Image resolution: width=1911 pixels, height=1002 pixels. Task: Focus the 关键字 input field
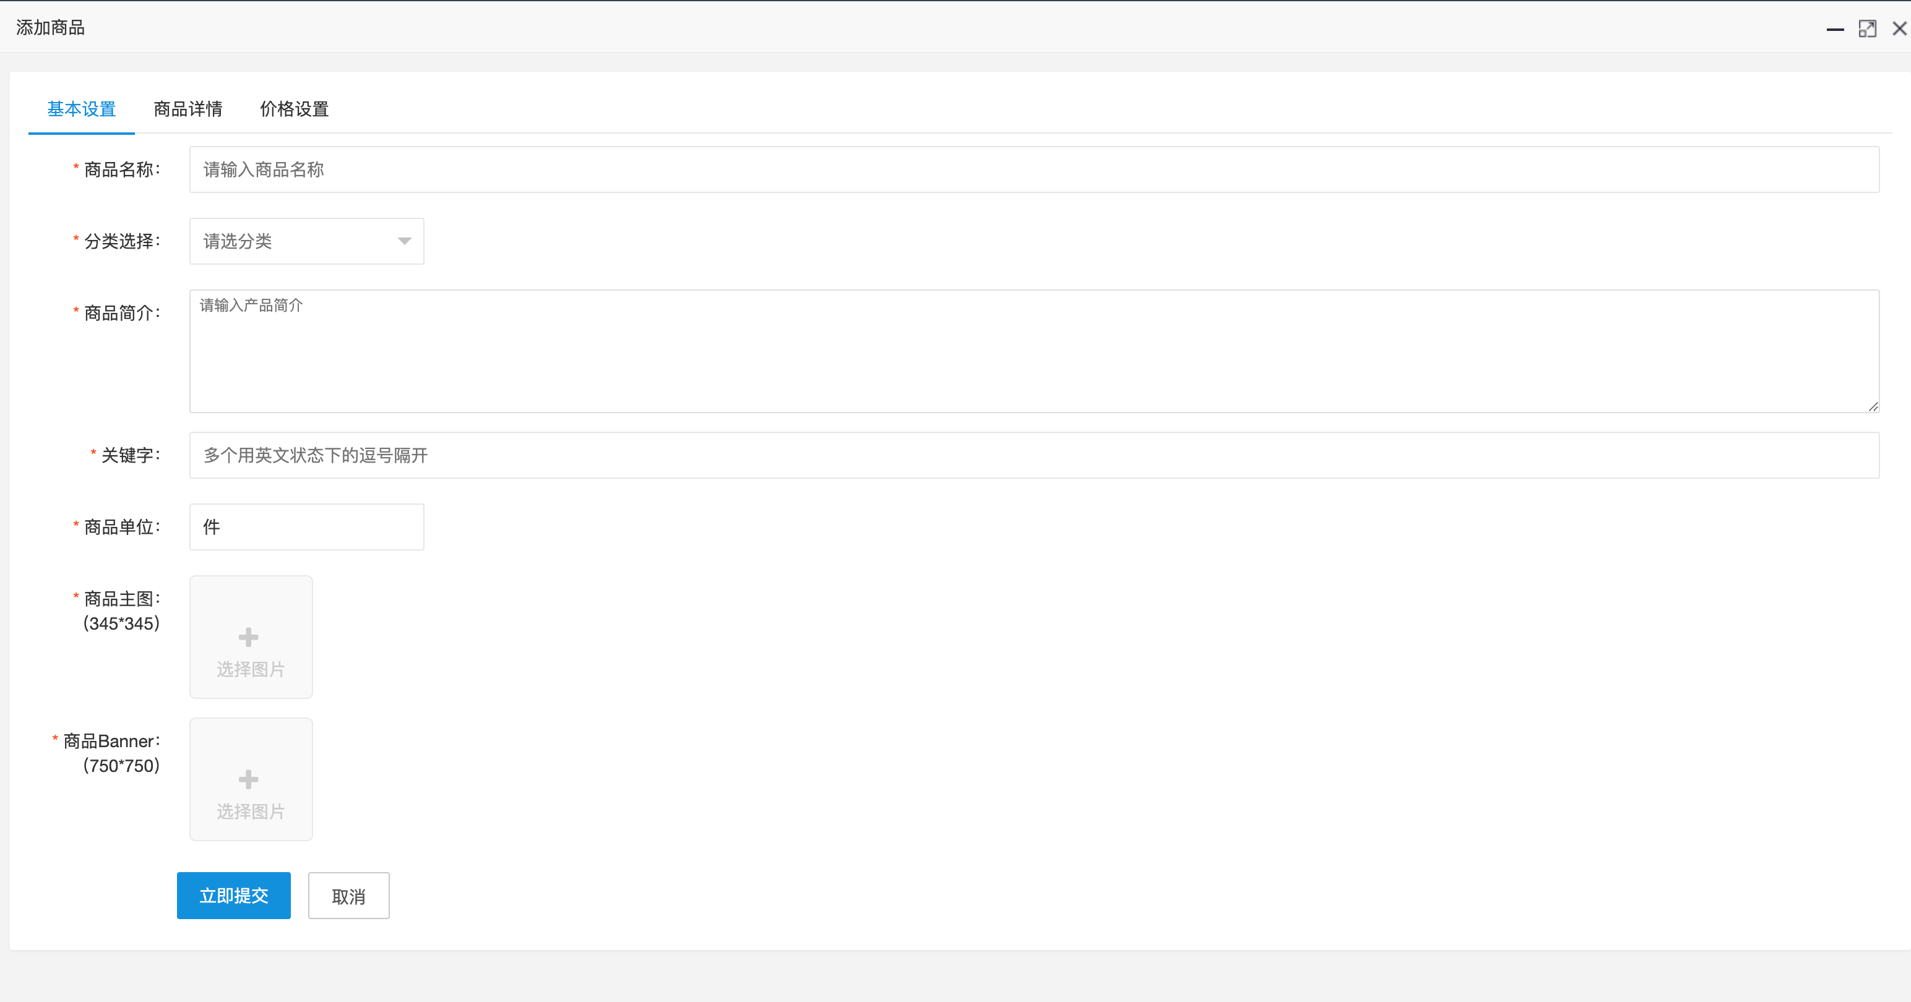(1034, 455)
